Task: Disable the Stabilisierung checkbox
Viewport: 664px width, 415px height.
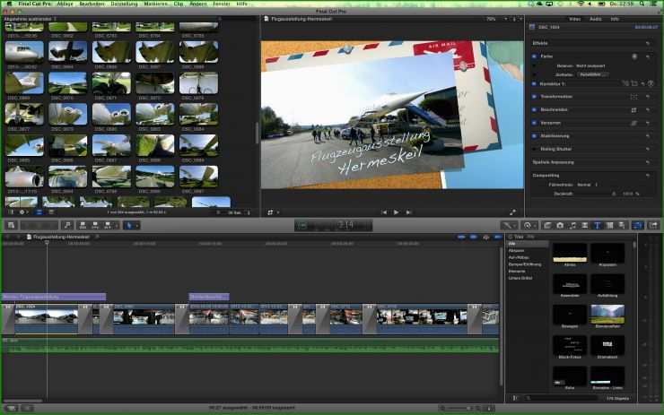Action: click(535, 136)
